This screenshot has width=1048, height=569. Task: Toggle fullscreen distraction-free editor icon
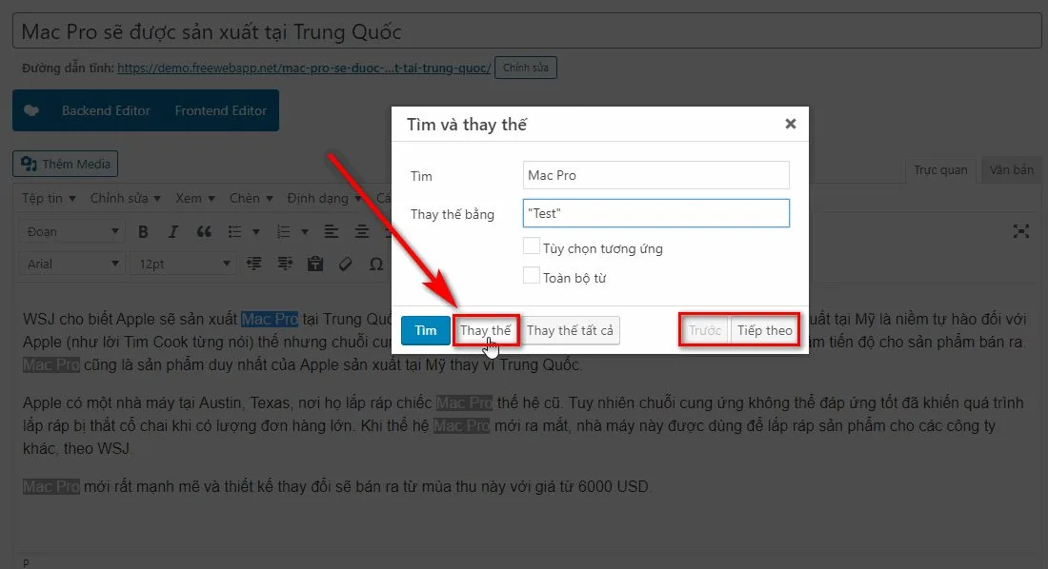point(1020,232)
